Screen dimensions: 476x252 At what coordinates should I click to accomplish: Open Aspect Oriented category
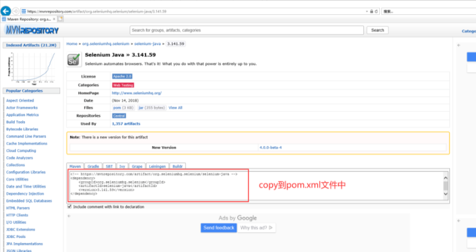pyautogui.click(x=20, y=100)
